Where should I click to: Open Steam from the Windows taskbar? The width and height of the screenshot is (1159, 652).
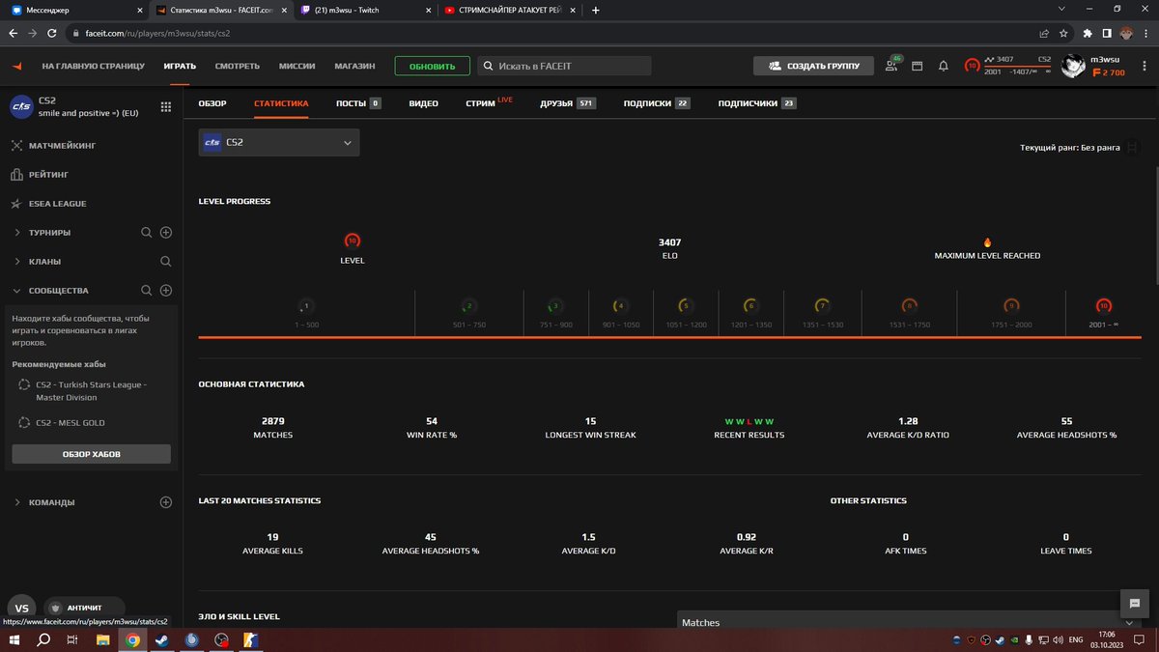click(161, 639)
